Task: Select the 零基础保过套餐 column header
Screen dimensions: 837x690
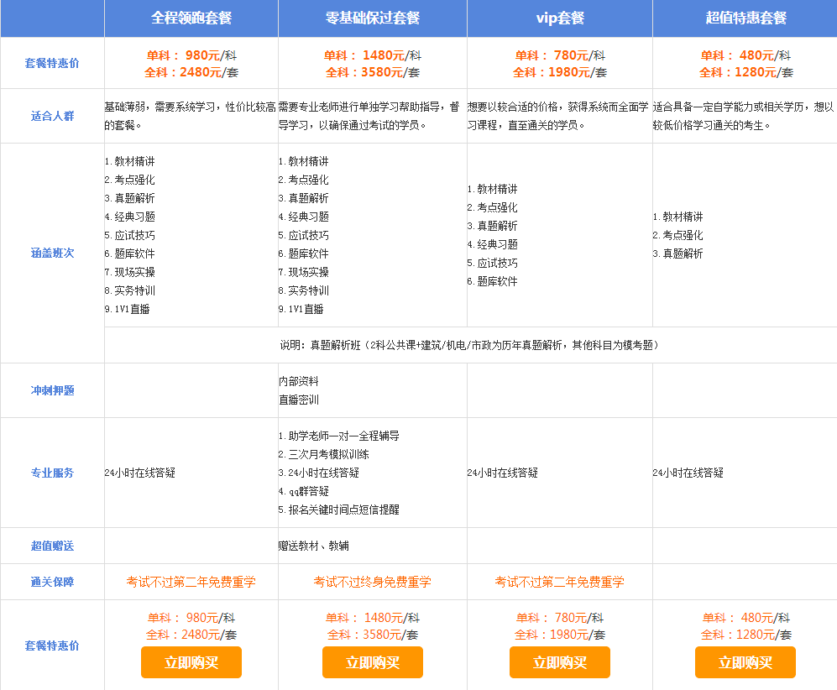Action: [x=372, y=18]
